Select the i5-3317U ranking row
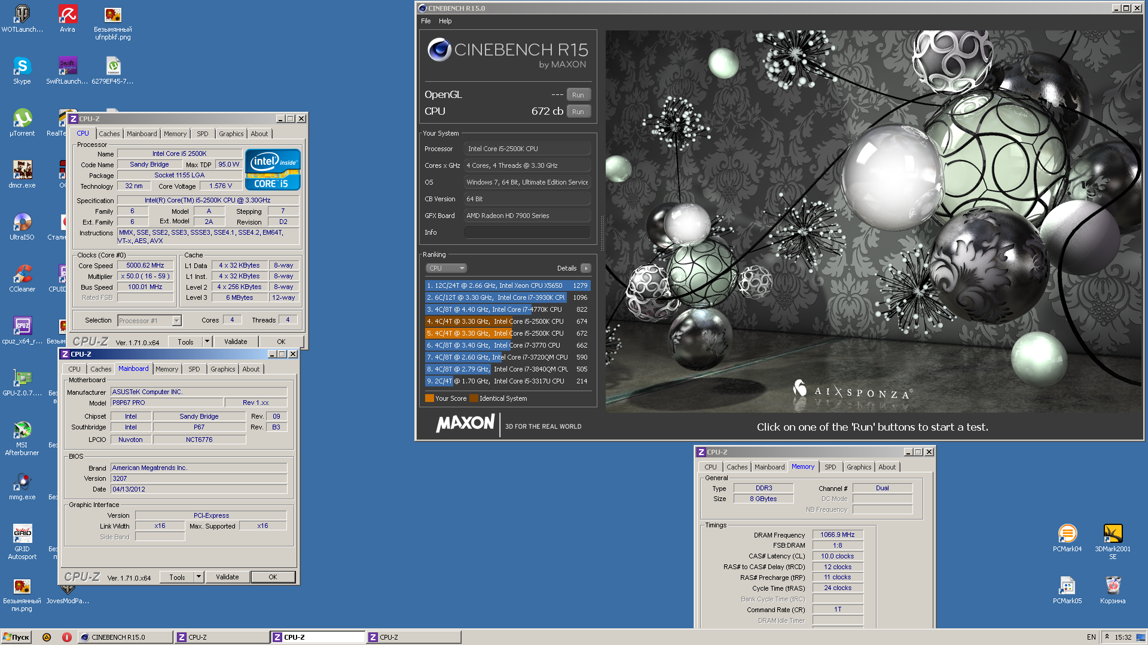The image size is (1148, 645). pos(508,381)
